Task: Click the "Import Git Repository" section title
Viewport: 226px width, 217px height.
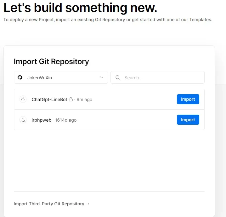Action: click(x=51, y=62)
